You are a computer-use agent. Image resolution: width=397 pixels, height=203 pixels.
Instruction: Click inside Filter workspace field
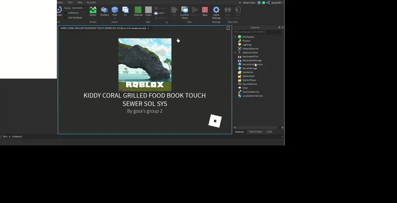pos(257,32)
